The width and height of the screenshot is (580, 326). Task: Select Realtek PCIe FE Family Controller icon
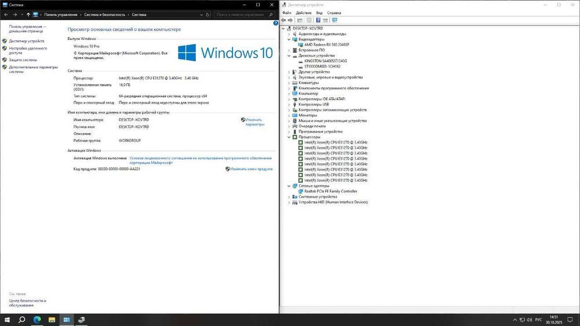pyautogui.click(x=300, y=191)
